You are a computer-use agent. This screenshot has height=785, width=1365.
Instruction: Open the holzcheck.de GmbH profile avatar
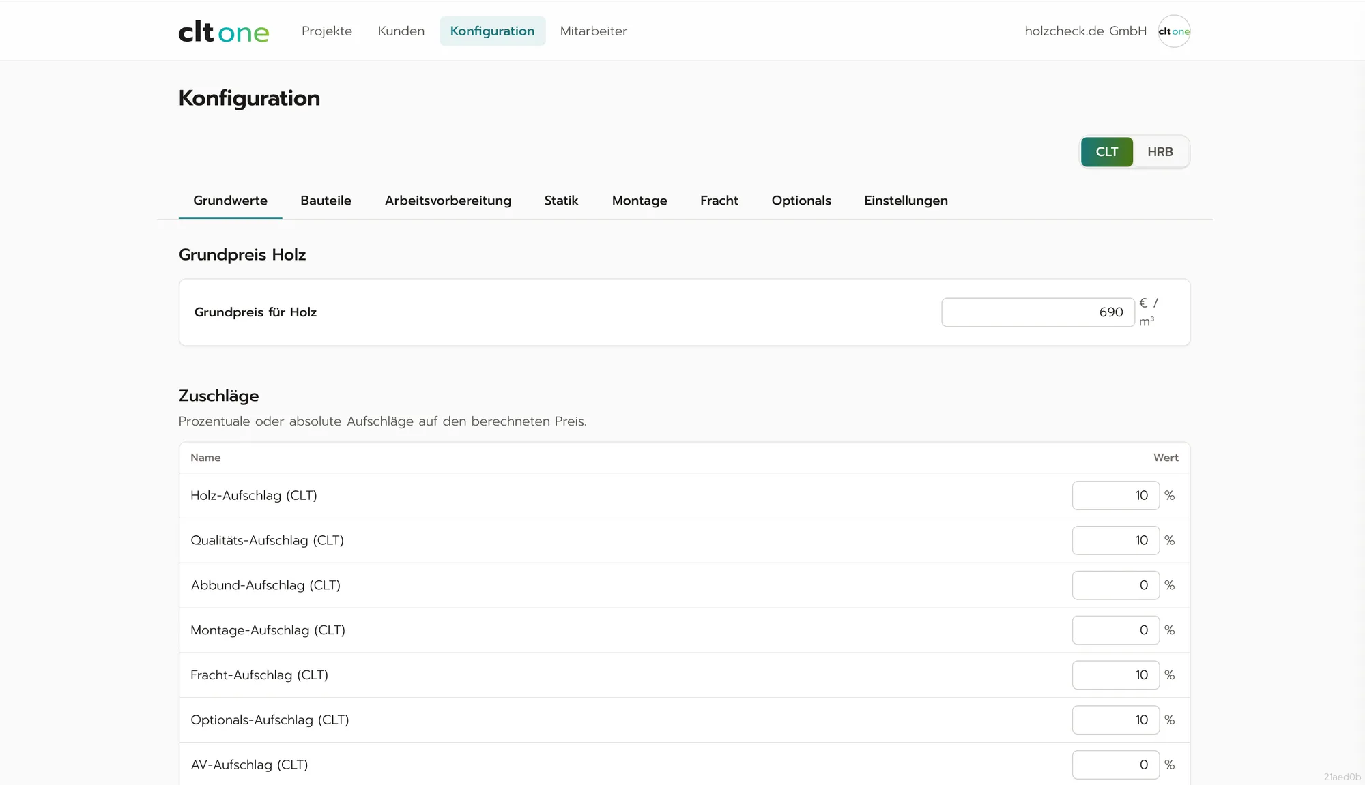point(1174,31)
